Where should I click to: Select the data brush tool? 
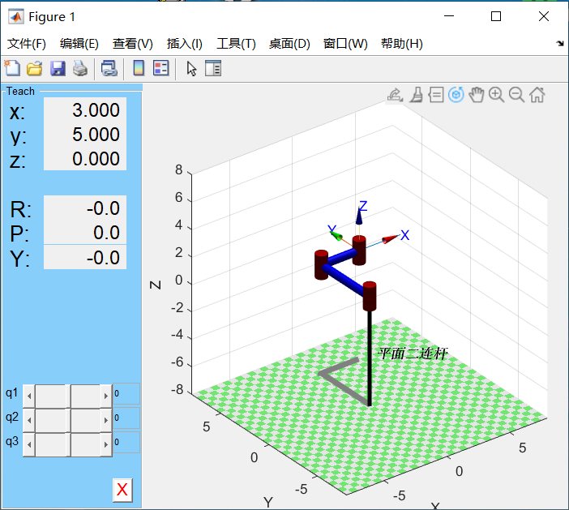pos(417,95)
